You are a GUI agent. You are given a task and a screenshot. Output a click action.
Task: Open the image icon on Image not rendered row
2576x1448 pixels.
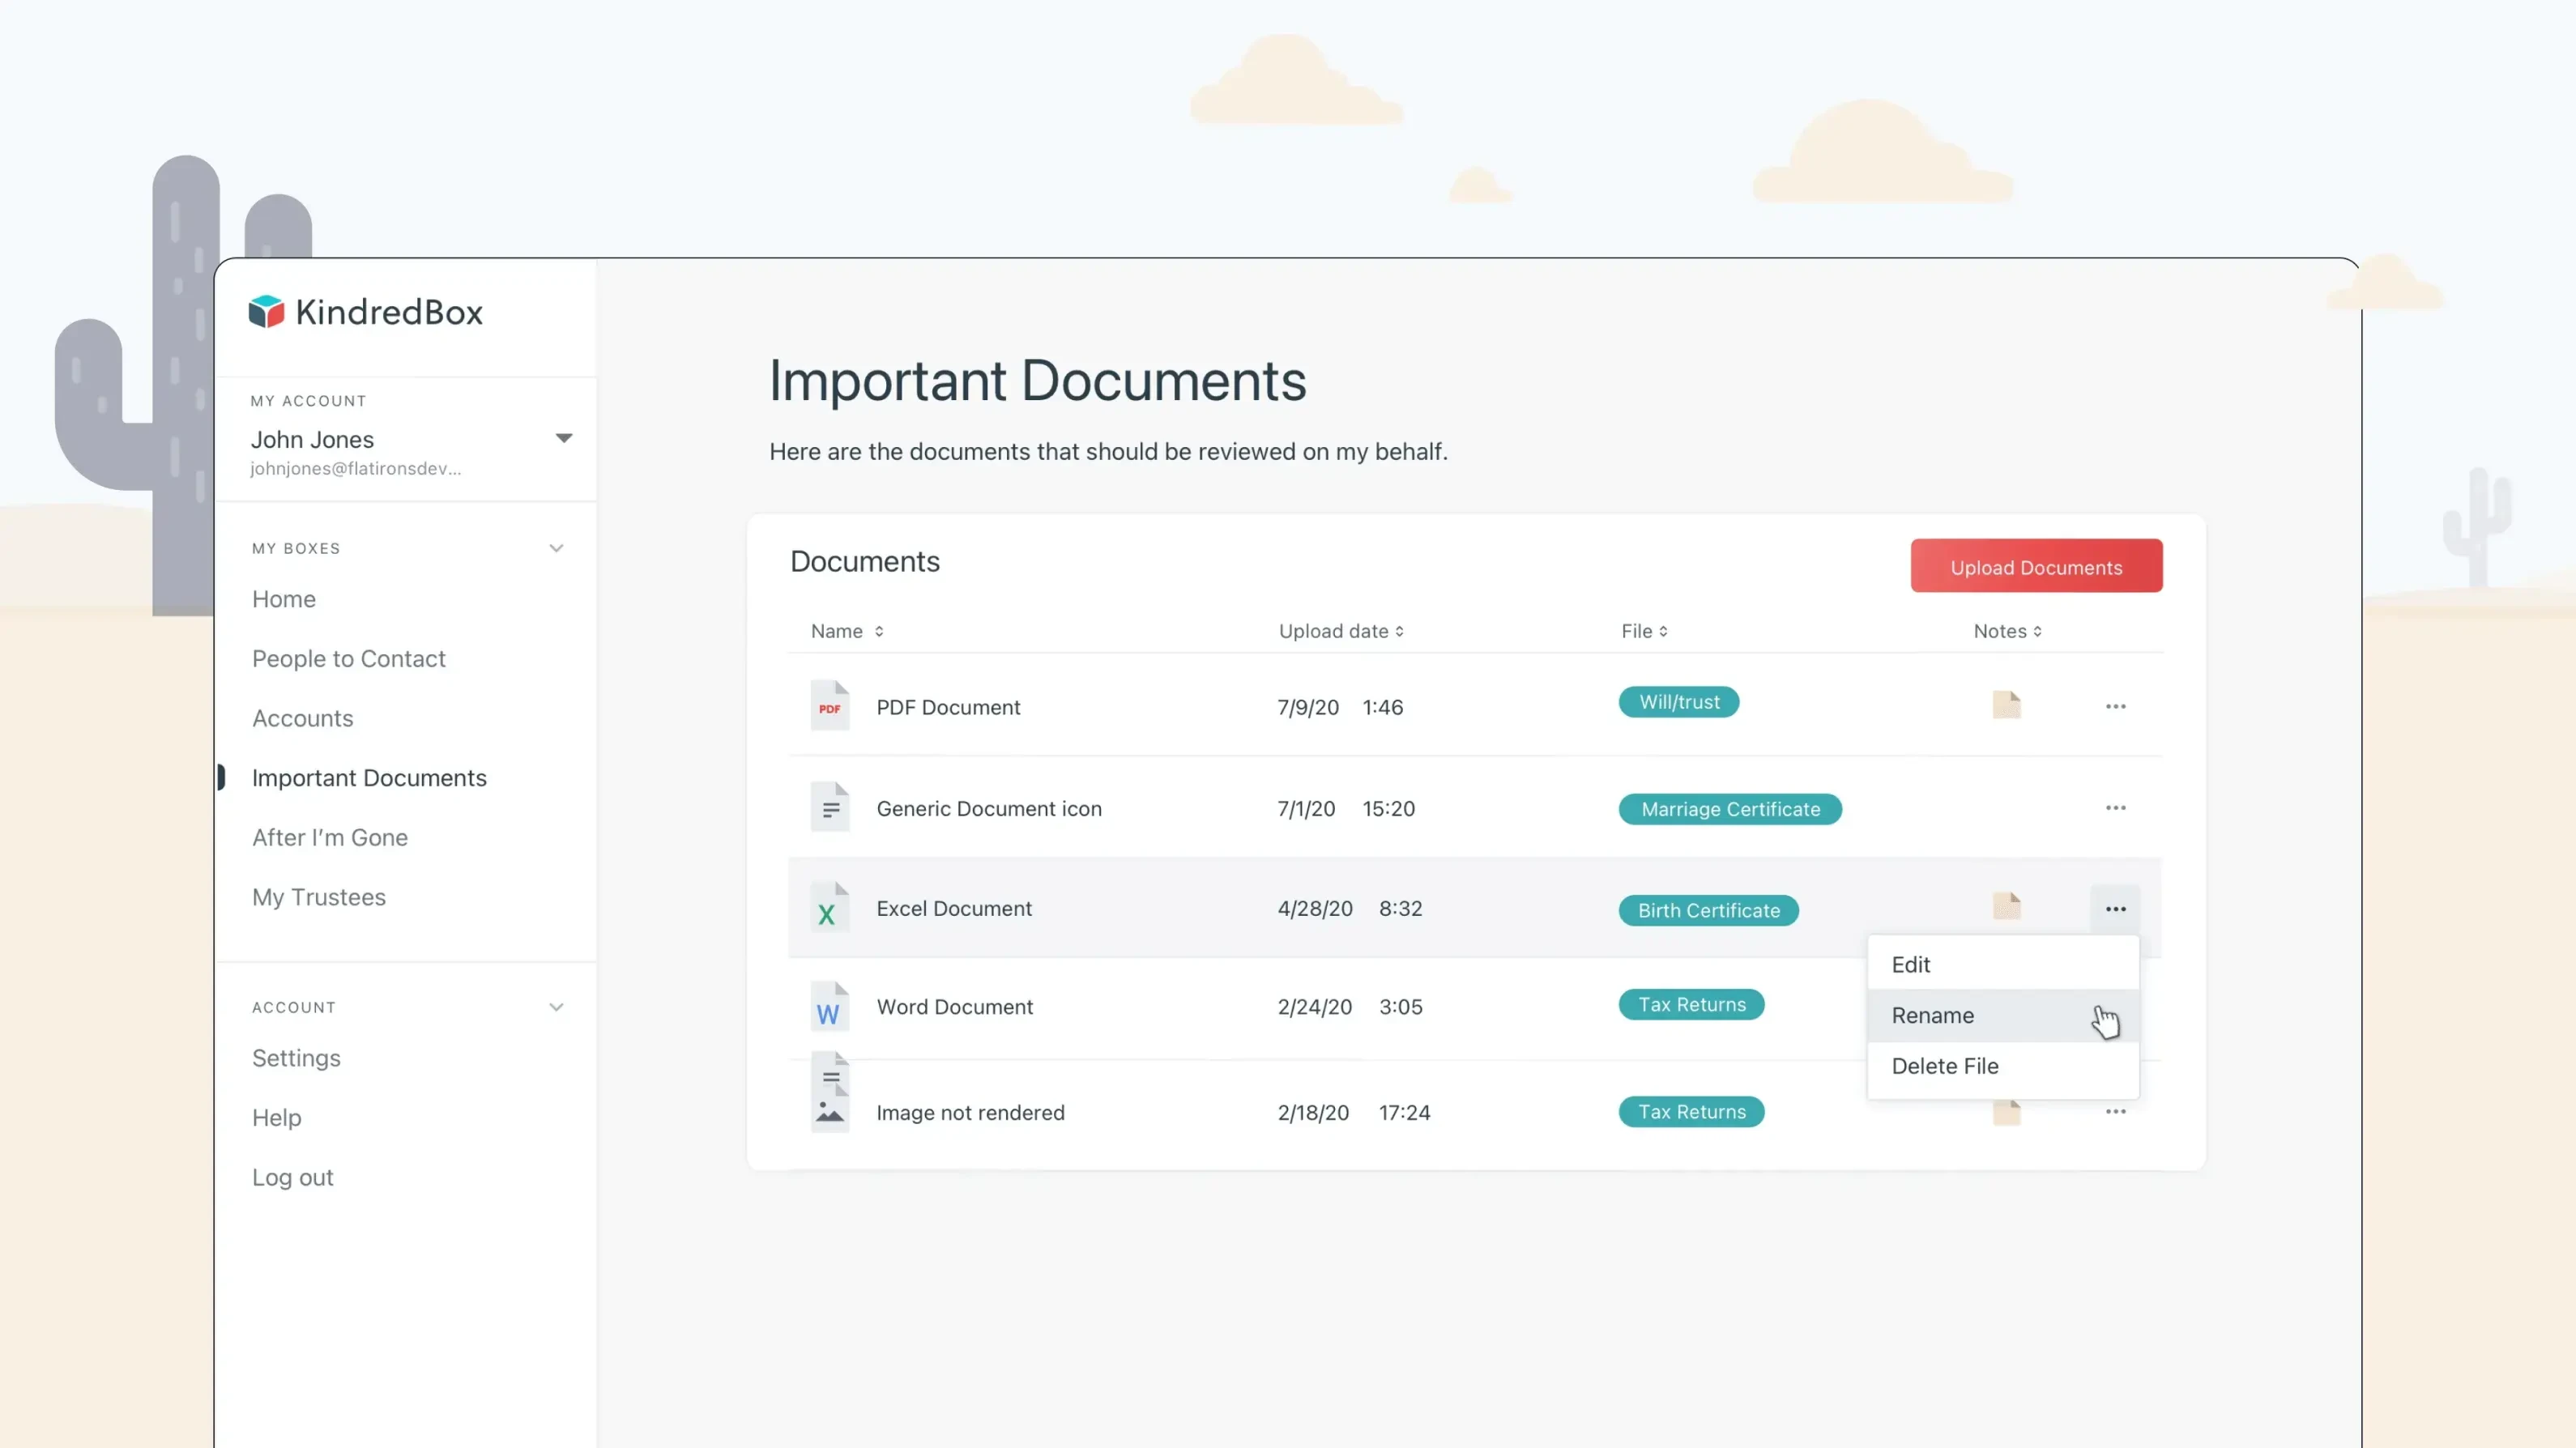[829, 1091]
